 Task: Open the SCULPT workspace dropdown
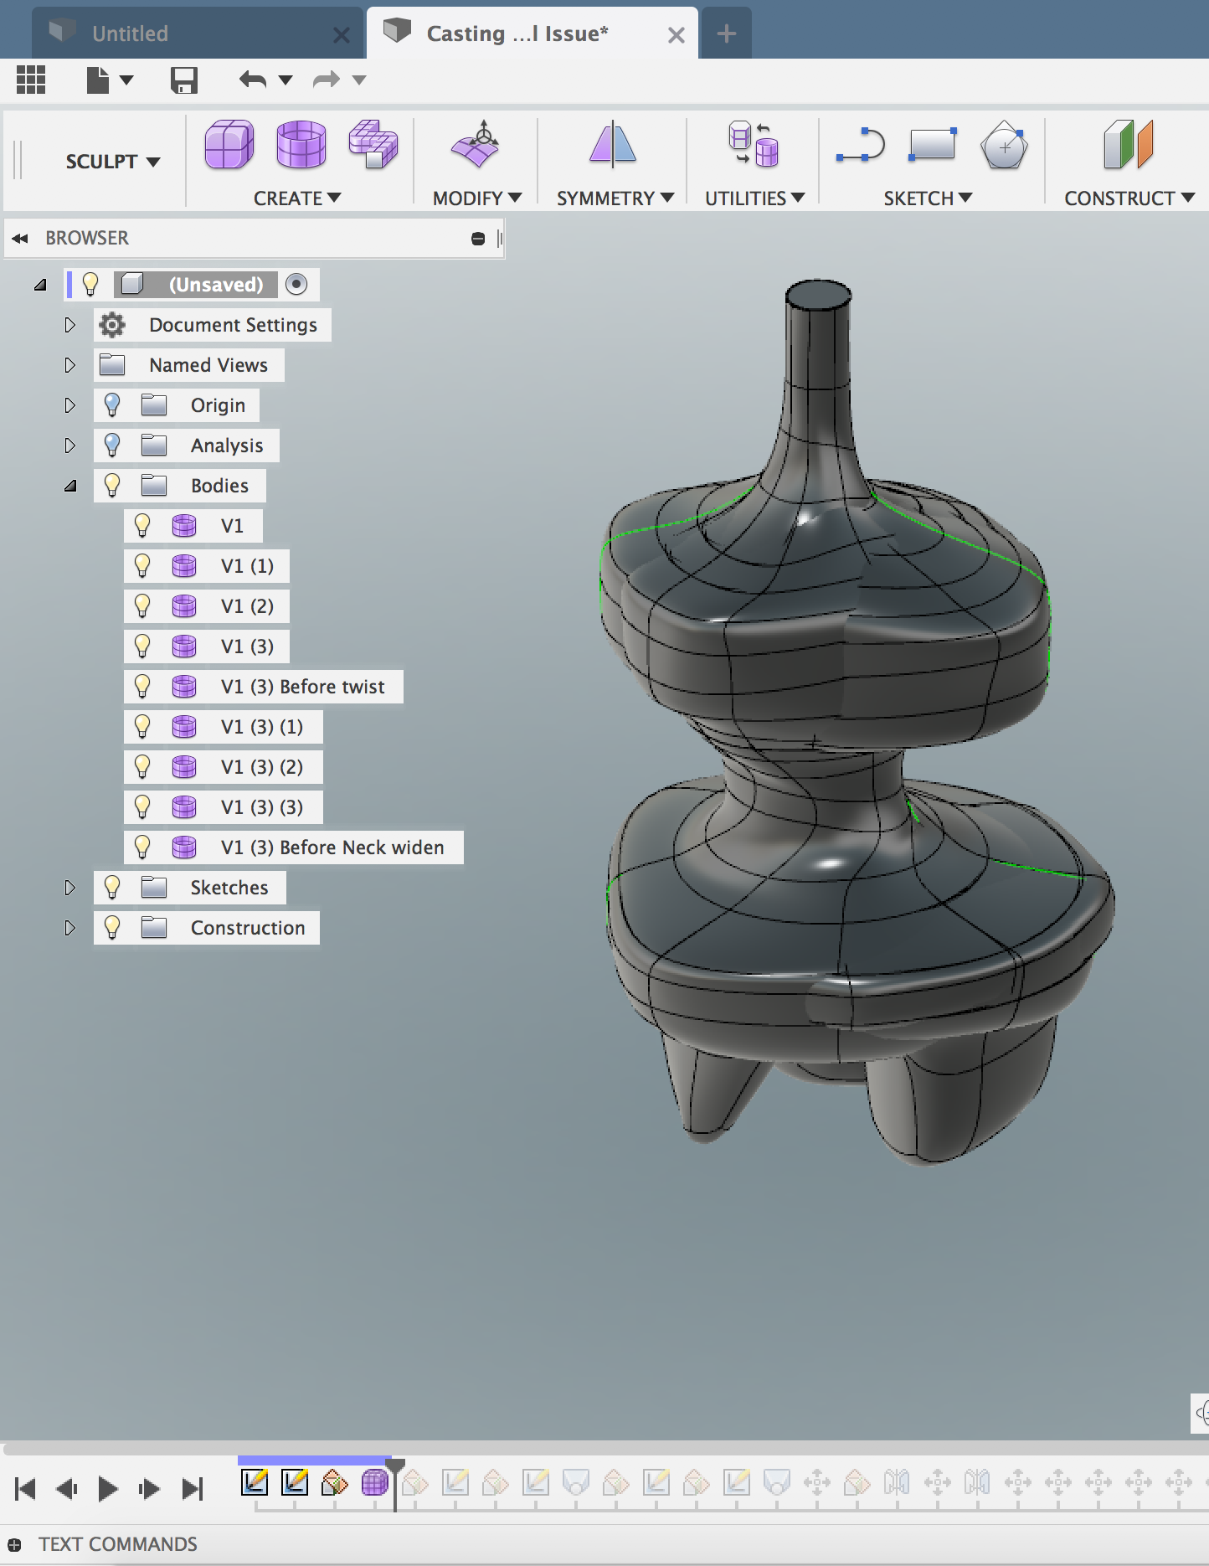(112, 162)
